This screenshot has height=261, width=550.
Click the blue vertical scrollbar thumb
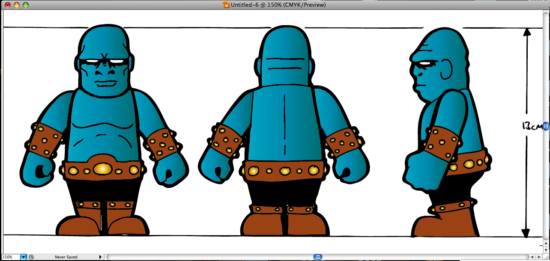546,126
